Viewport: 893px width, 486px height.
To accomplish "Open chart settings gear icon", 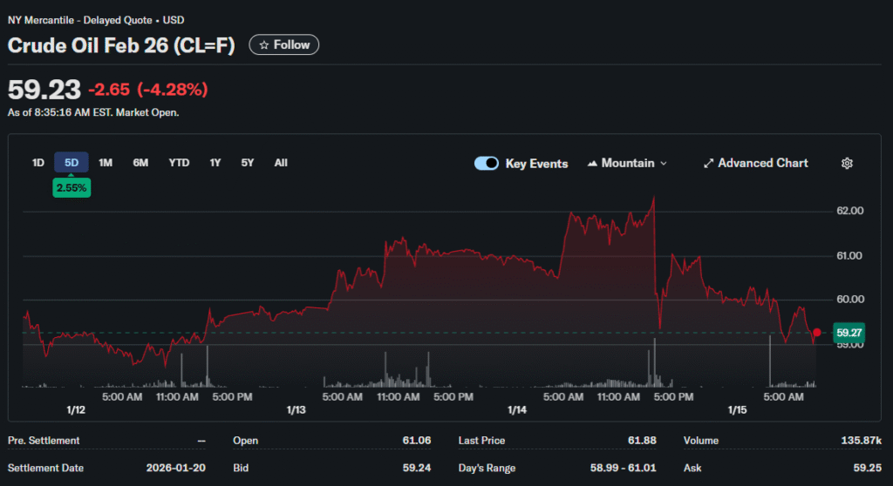I will 847,164.
